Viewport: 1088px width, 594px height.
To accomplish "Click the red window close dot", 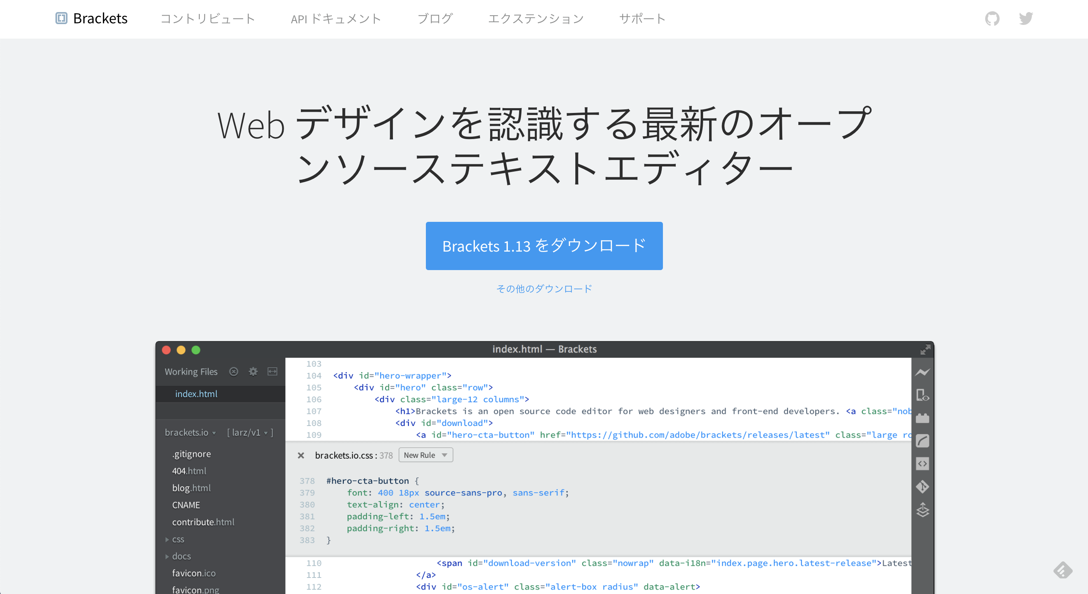I will 166,350.
